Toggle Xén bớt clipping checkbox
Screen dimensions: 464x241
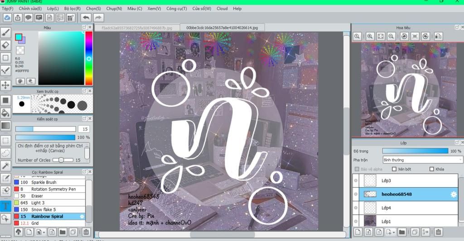[x=394, y=169]
